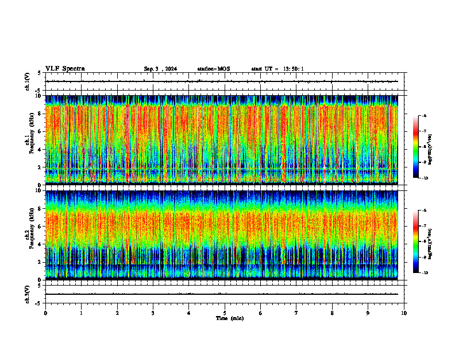Click the ch.1 spectrogram color bar
Screen dimensions: 455x351
[x=415, y=147]
